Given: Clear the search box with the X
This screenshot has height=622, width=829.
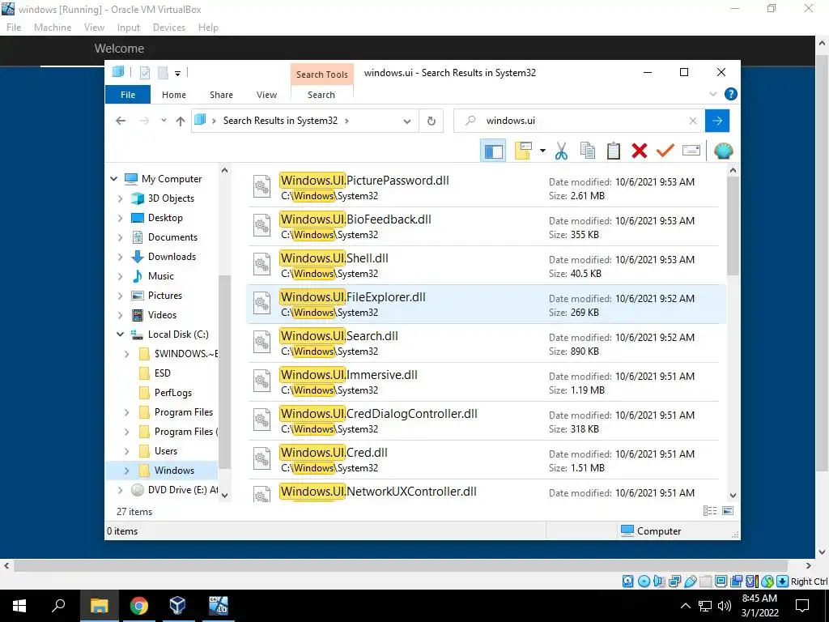Looking at the screenshot, I should [x=693, y=121].
